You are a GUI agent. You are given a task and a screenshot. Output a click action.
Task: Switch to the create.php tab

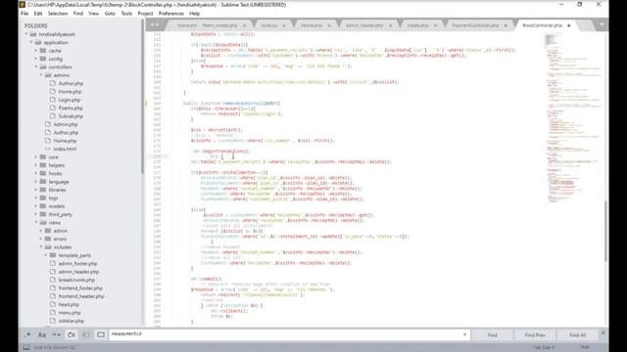point(418,25)
